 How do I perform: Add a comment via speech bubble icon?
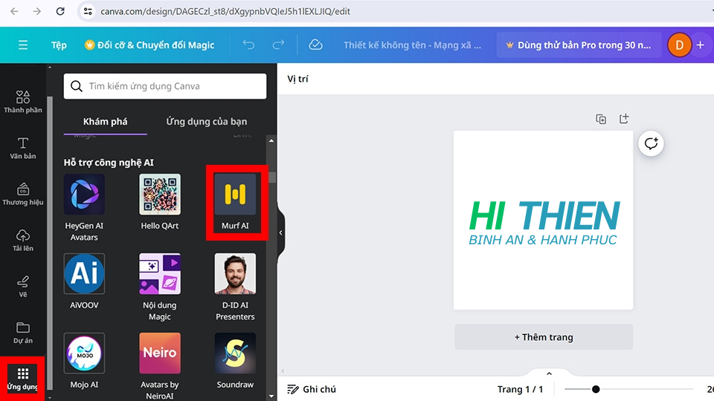pos(652,143)
